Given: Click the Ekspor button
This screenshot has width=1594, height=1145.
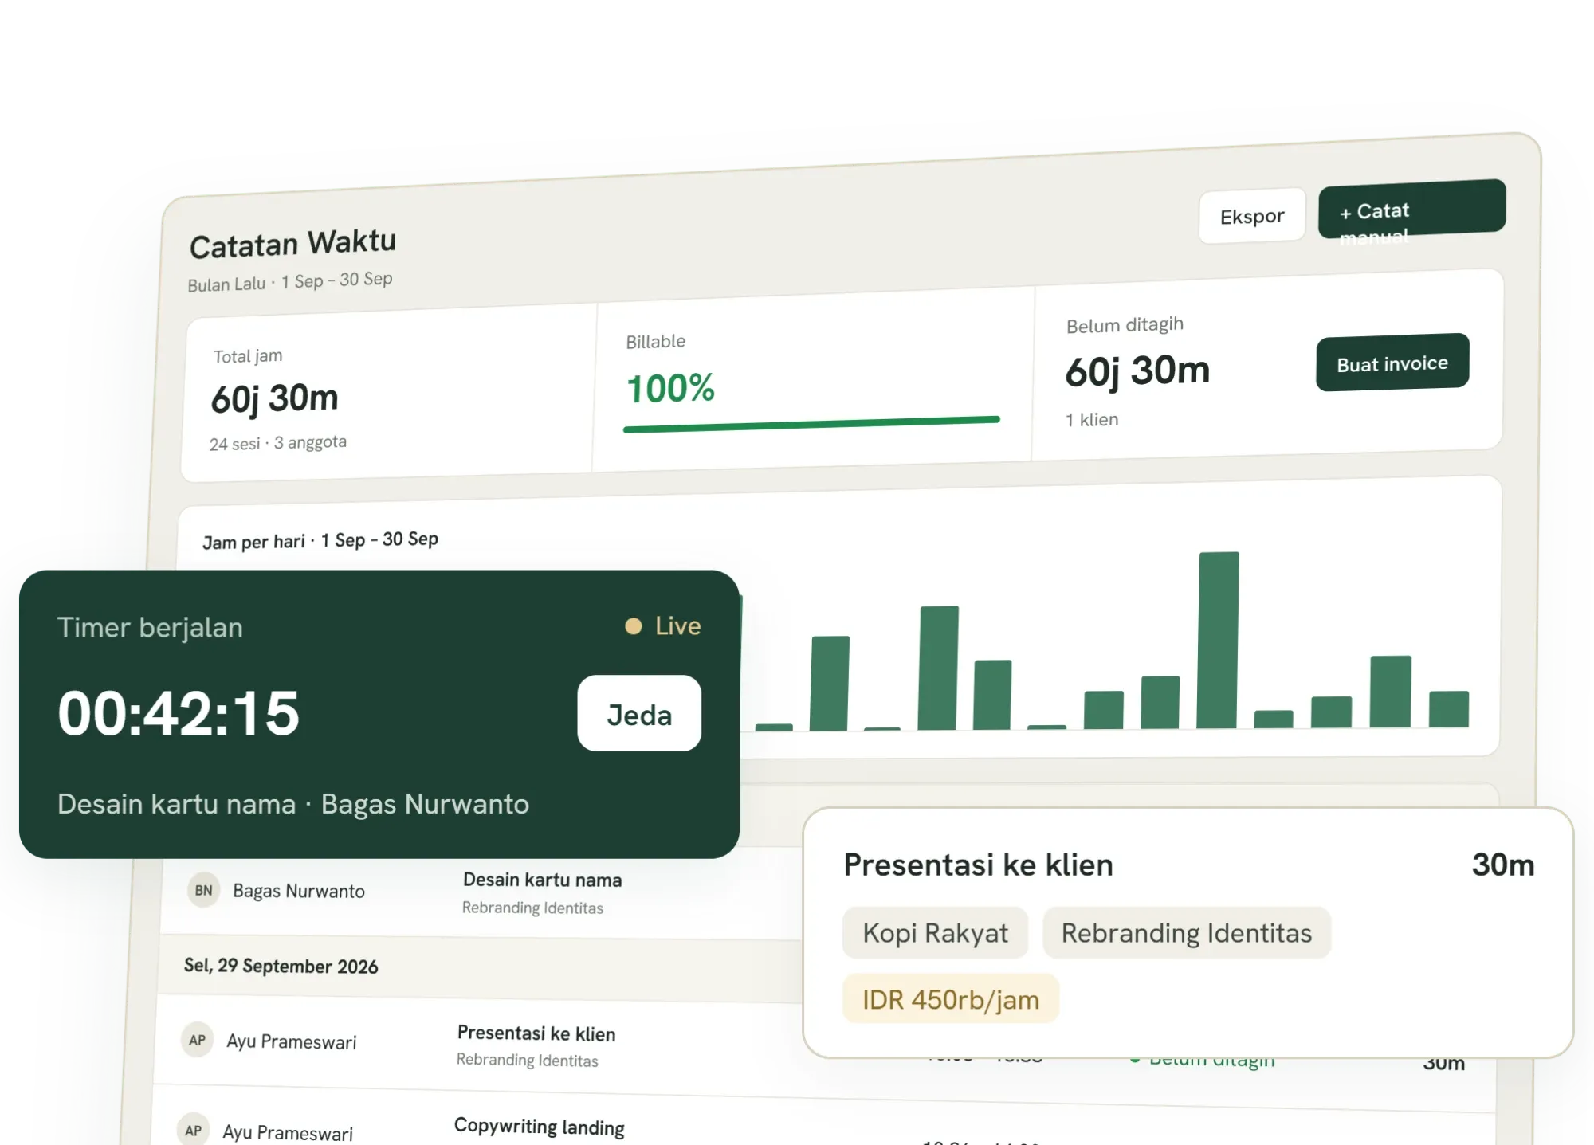Looking at the screenshot, I should [1252, 216].
